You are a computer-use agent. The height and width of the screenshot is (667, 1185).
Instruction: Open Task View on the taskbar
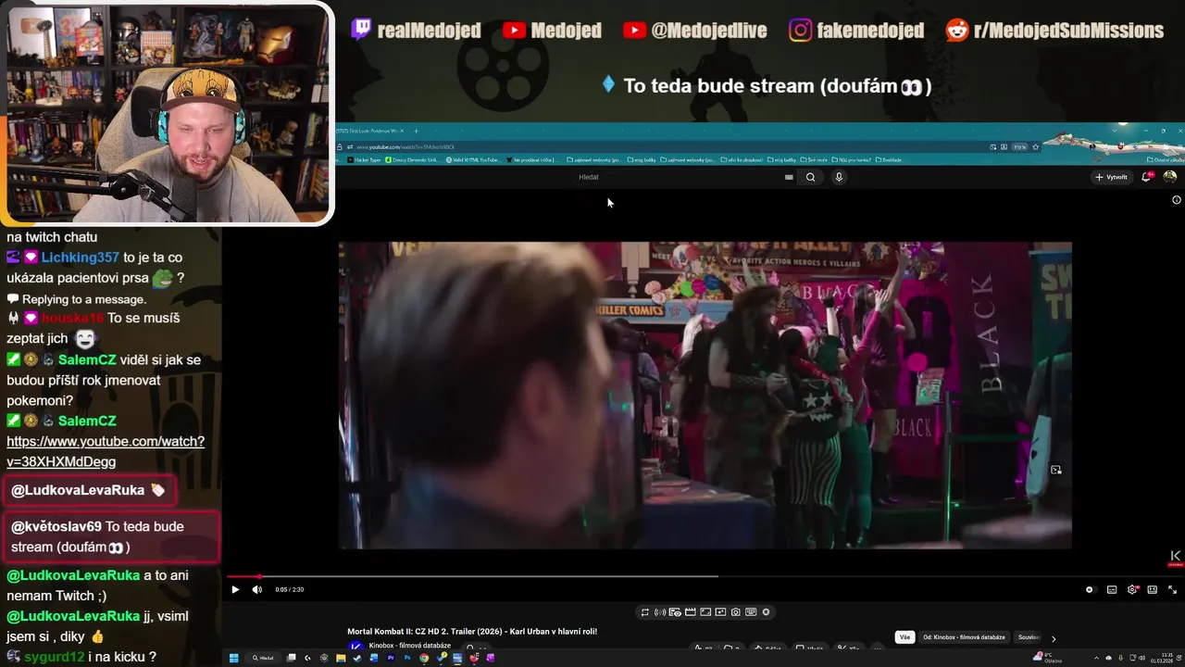291,658
